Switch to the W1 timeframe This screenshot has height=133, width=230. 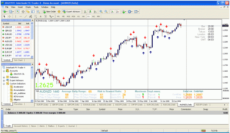[x=93, y=17]
